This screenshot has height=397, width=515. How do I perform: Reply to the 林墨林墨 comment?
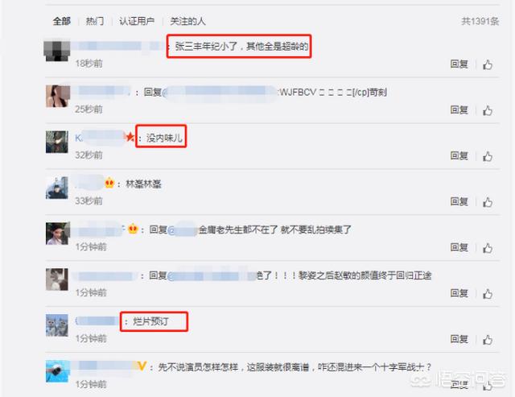pyautogui.click(x=459, y=201)
